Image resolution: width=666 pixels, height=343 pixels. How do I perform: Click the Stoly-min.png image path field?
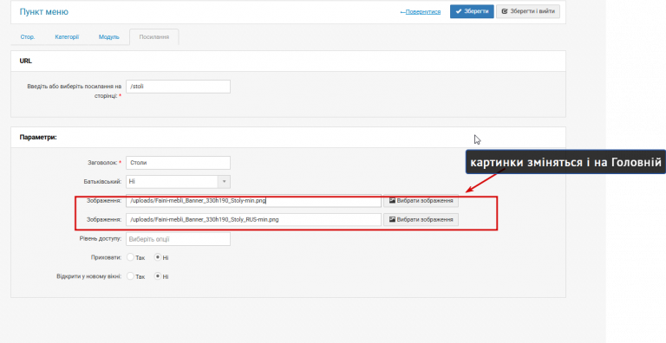tap(253, 201)
